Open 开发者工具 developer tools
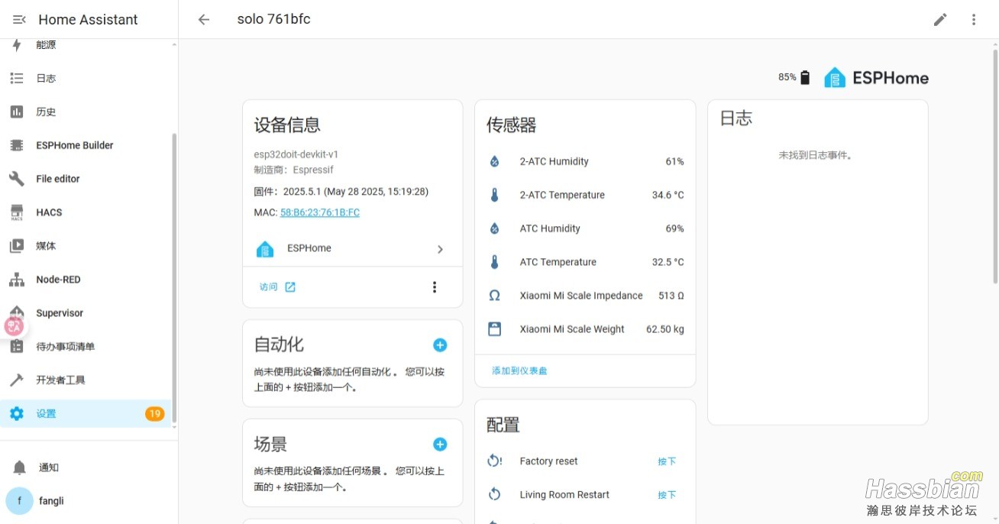999x524 pixels. [87, 380]
